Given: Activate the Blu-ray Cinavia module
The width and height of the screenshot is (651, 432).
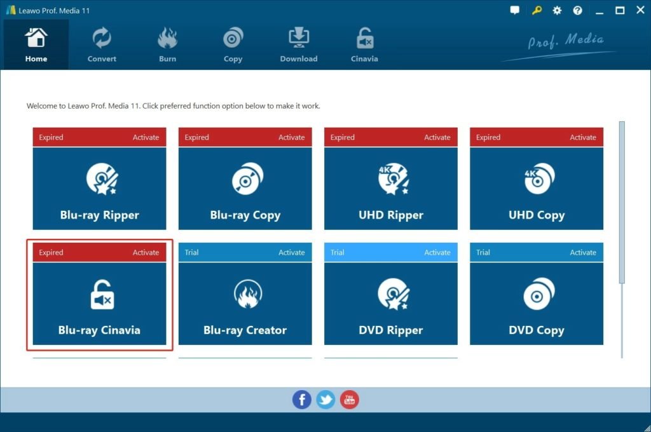Looking at the screenshot, I should tap(146, 252).
